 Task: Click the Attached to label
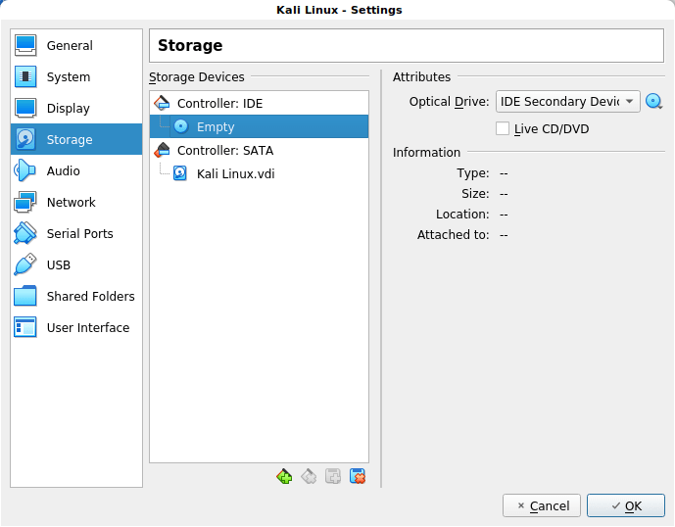[453, 235]
